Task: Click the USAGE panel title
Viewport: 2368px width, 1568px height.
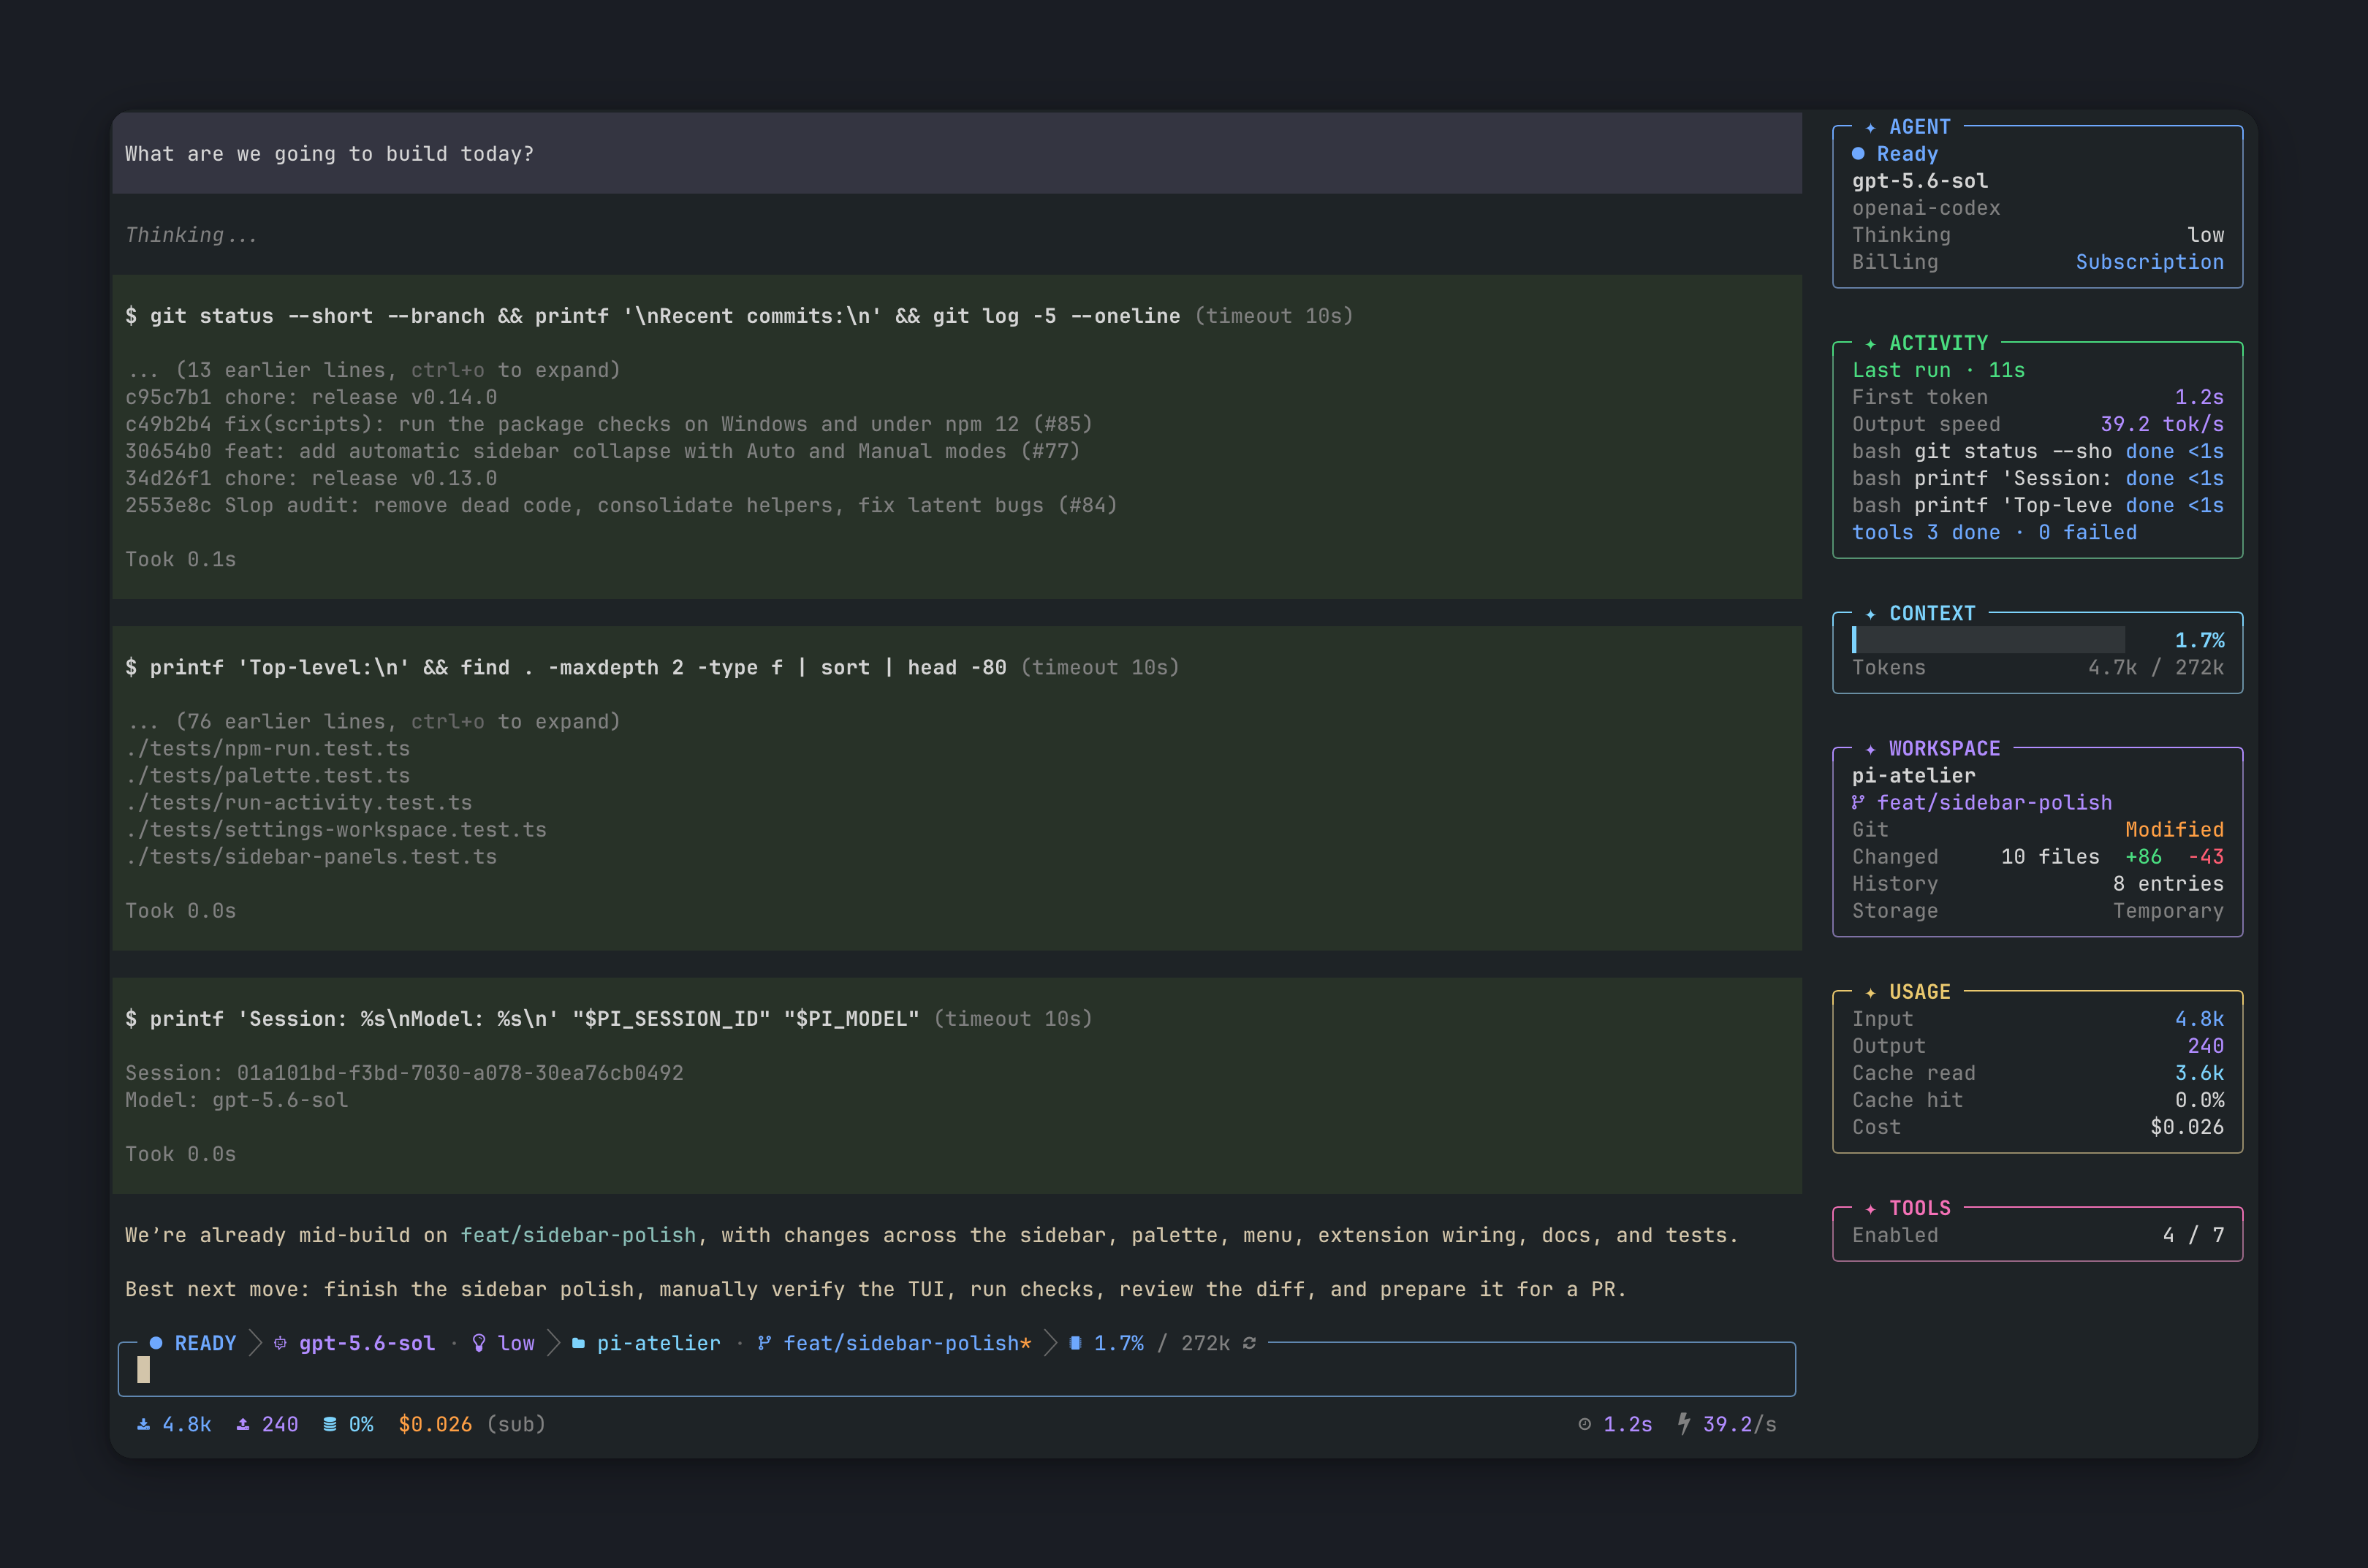Action: (1920, 992)
